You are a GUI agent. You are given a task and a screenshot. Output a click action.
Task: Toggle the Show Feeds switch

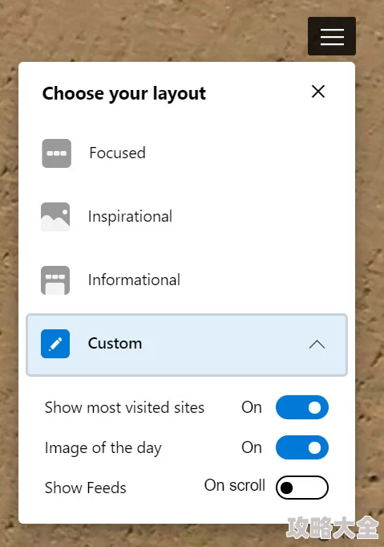click(x=302, y=488)
